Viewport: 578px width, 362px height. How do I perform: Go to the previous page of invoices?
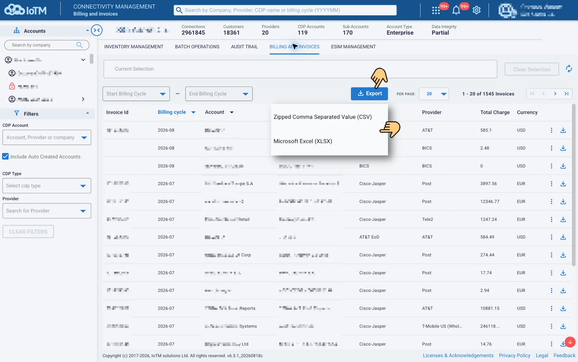pyautogui.click(x=544, y=94)
